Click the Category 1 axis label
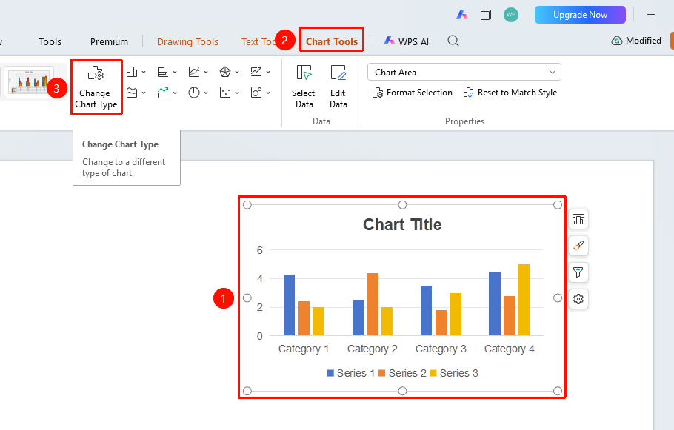Image resolution: width=674 pixels, height=430 pixels. [x=304, y=349]
